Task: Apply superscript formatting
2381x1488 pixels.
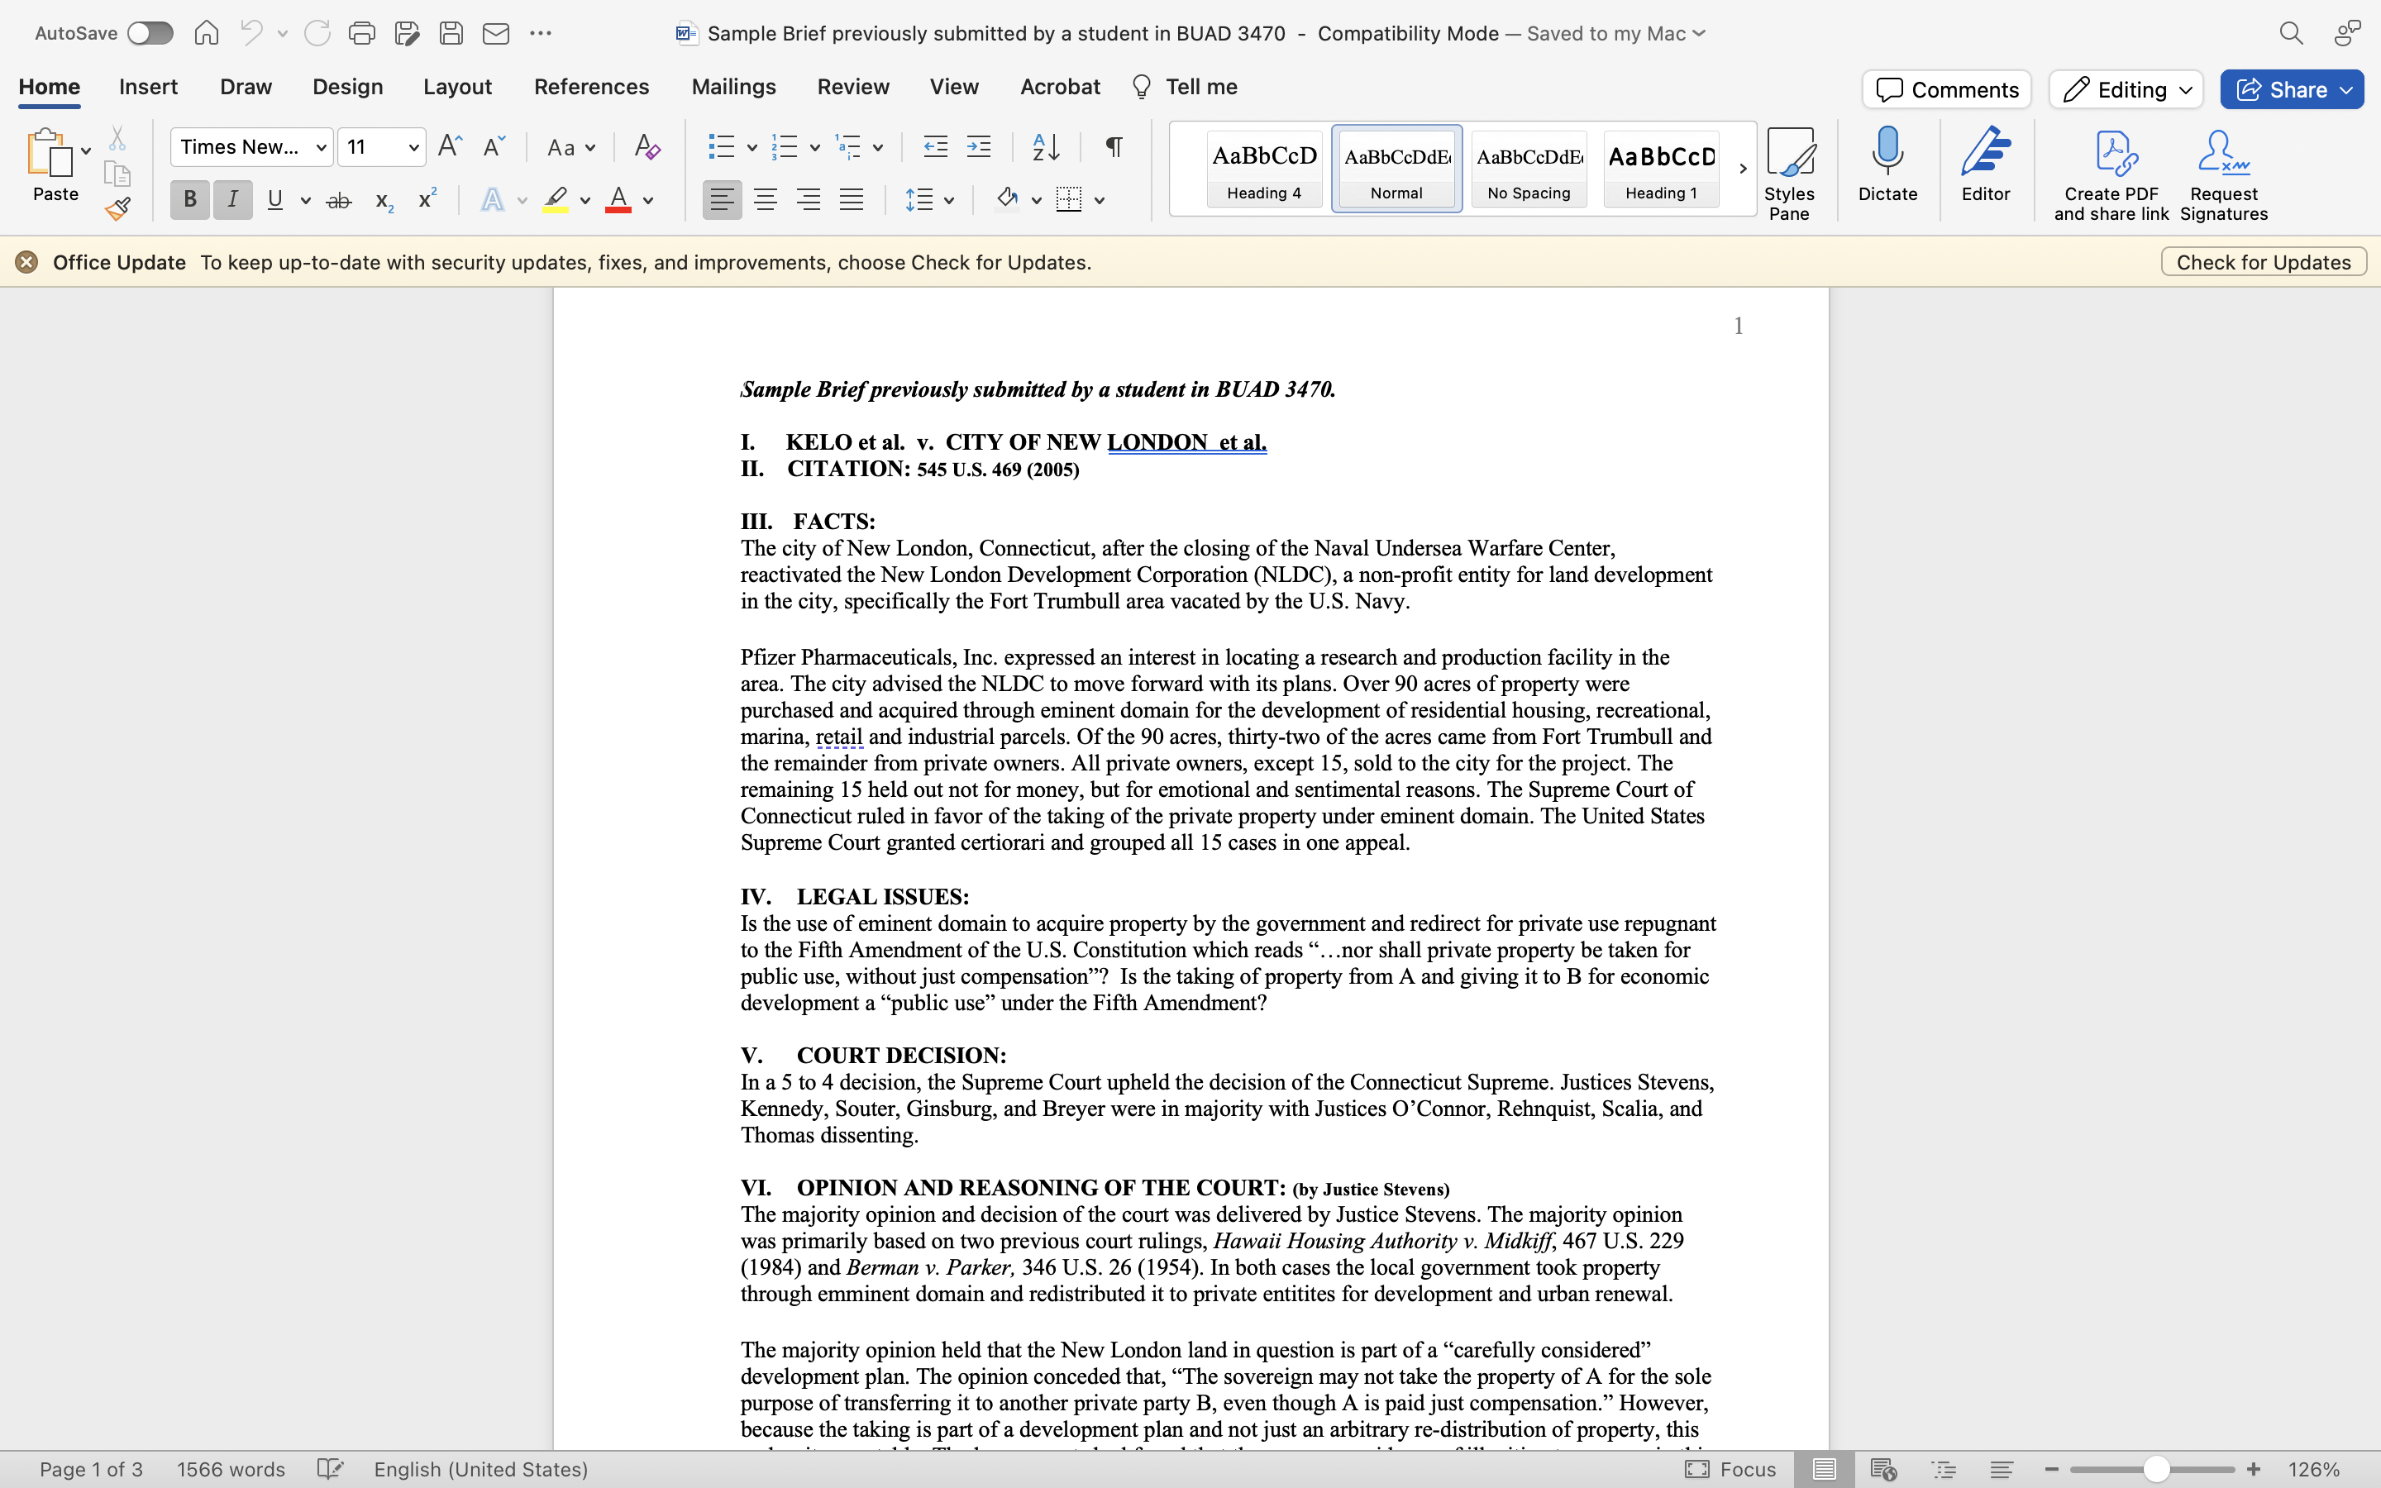Action: (x=425, y=200)
